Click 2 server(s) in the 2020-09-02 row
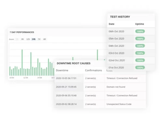 (x=91, y=104)
